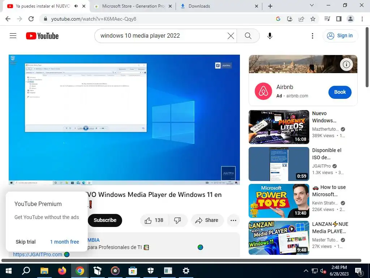Screen dimensions: 370x278
Task: Launch Firefox from taskbar
Action: (62, 271)
